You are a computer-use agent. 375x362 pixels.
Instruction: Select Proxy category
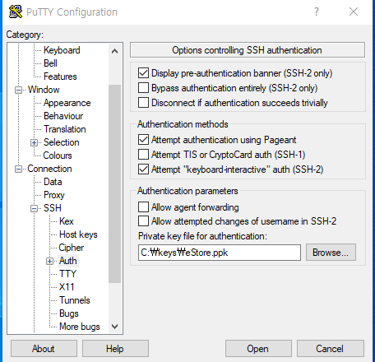54,195
